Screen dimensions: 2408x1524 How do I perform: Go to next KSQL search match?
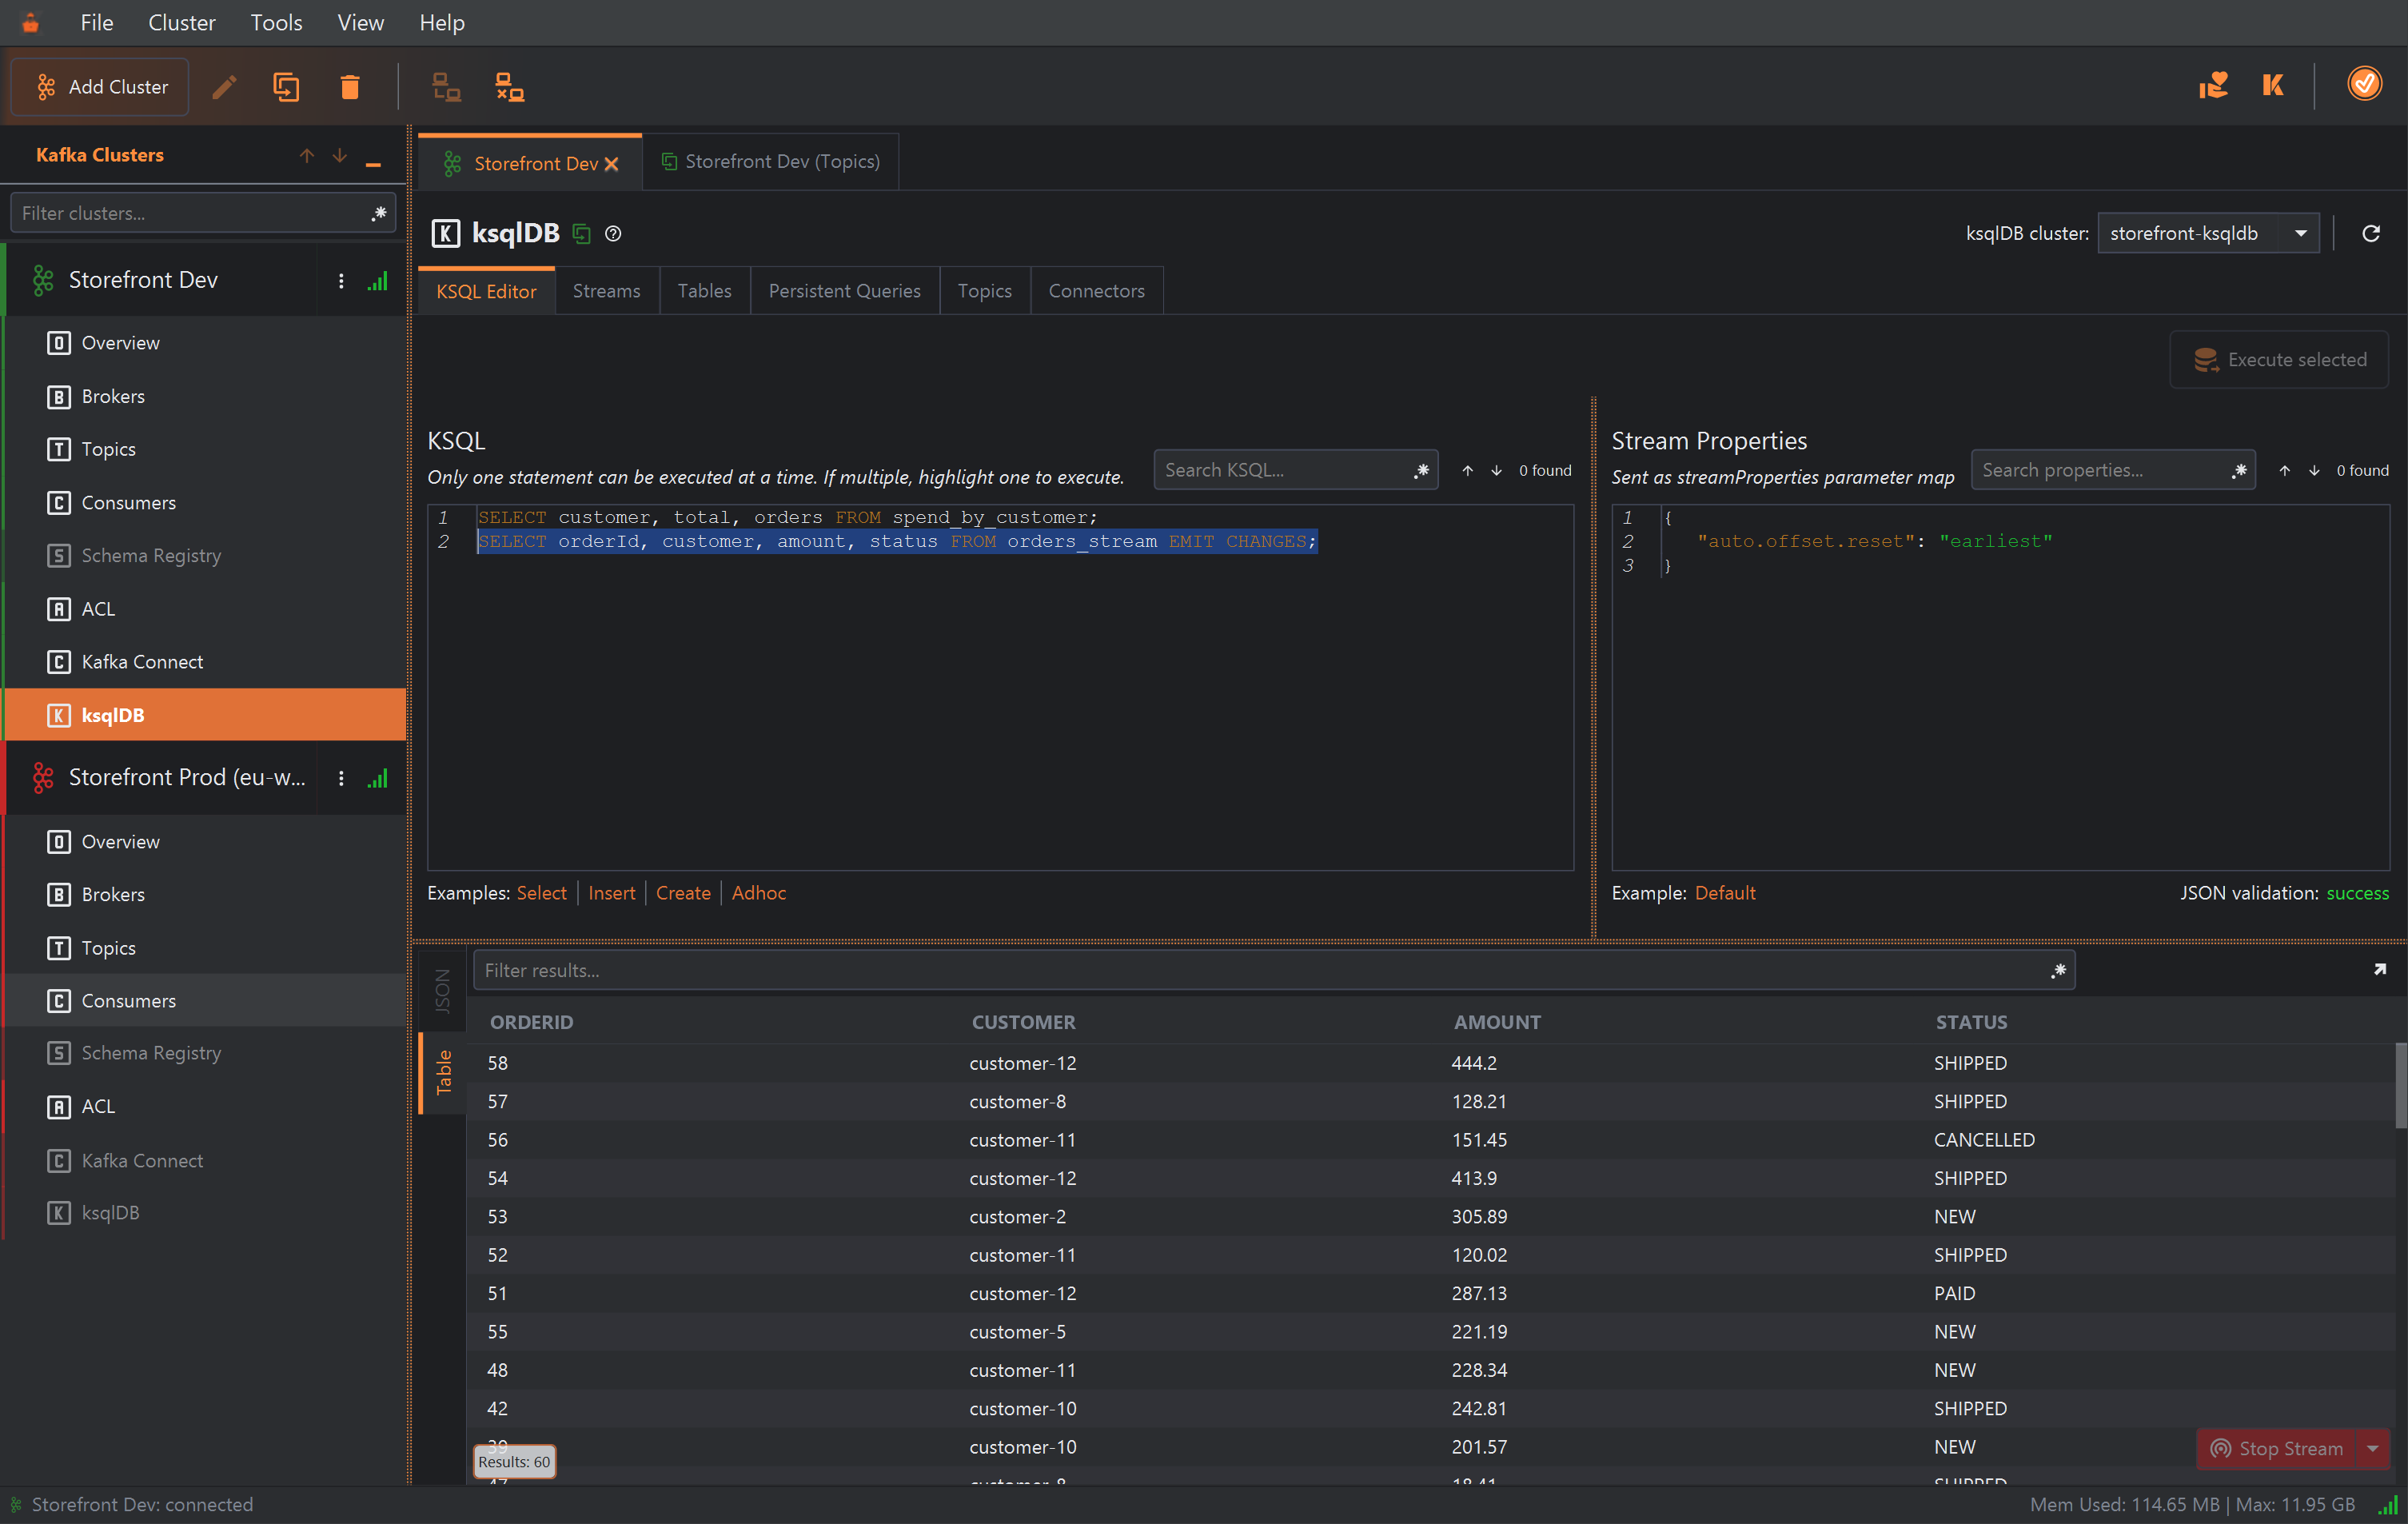[1496, 471]
